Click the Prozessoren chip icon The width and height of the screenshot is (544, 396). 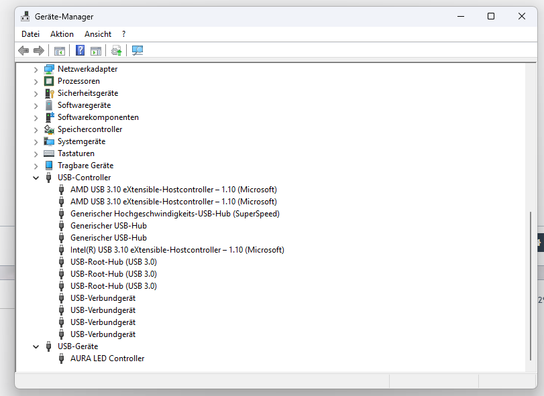49,81
